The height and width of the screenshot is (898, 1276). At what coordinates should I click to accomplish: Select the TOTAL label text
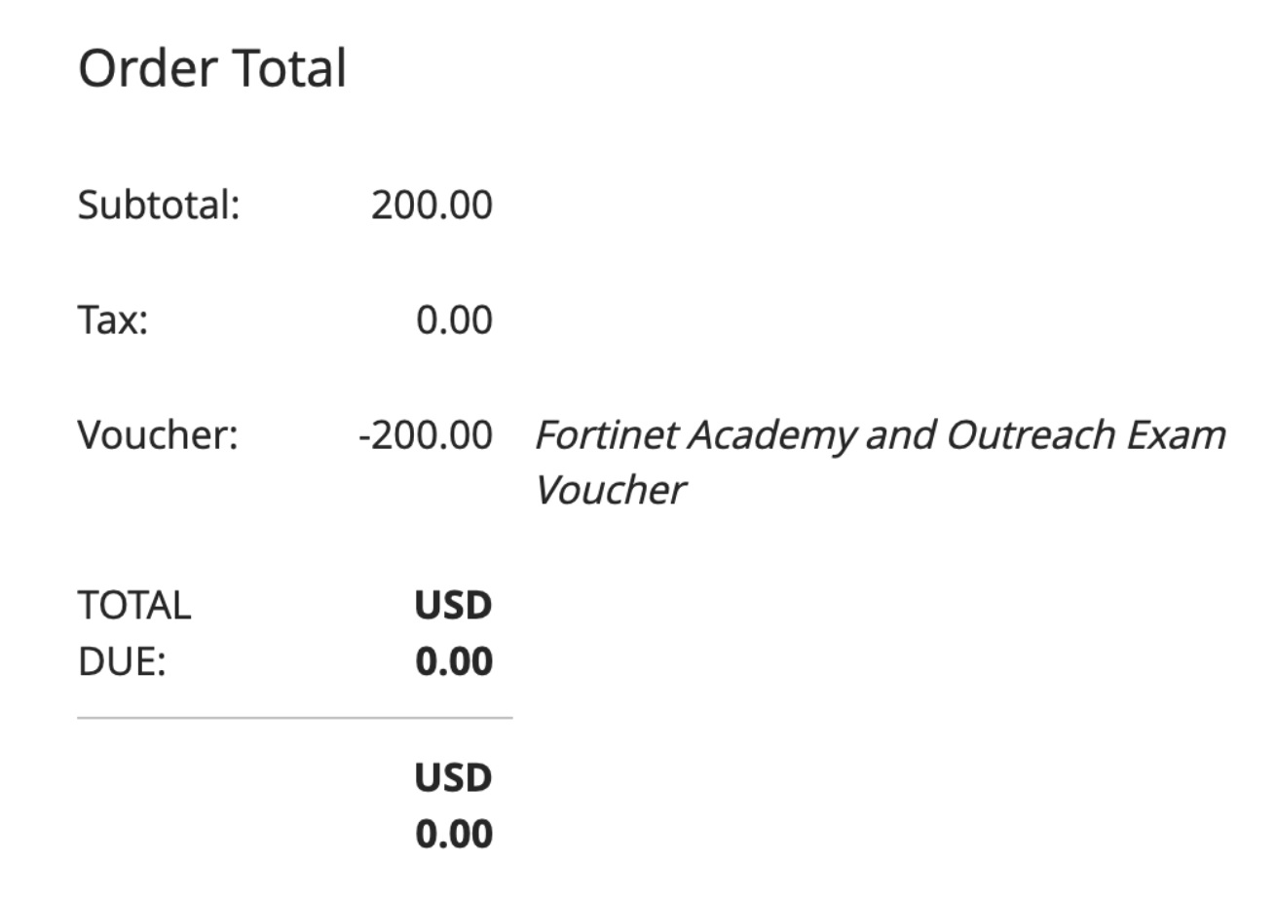click(134, 606)
